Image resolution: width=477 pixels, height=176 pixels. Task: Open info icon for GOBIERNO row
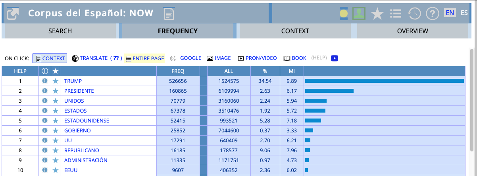(x=45, y=130)
